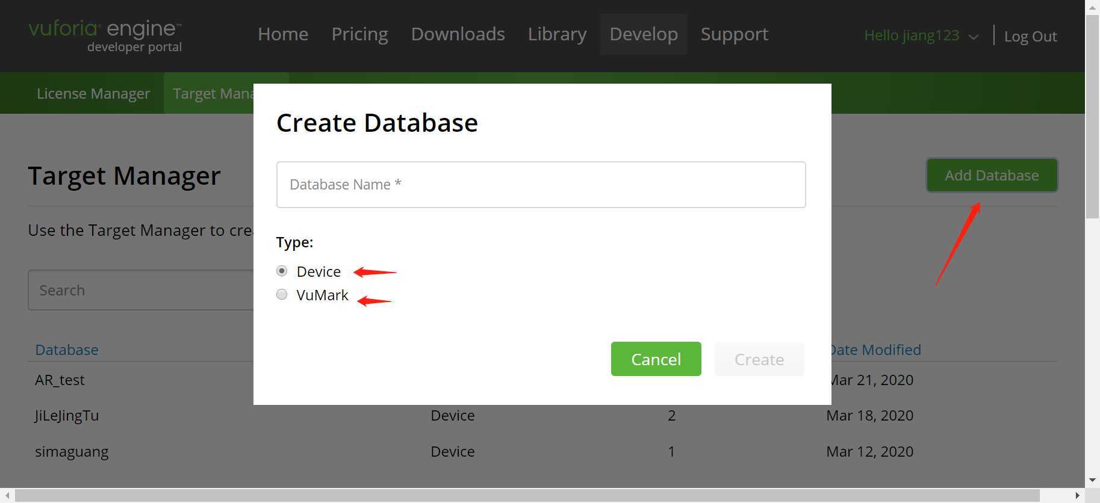Switch to the License Manager tab
The height and width of the screenshot is (503, 1100).
tap(93, 93)
